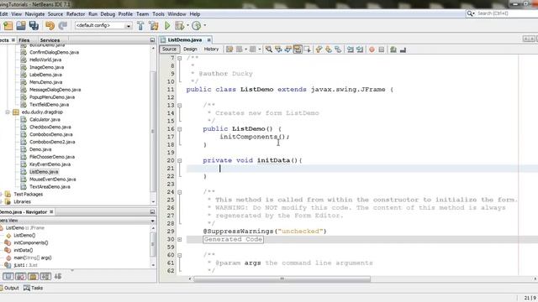Viewport: 538px width, 302px height.
Task: Click the Stop Macro Recording icon
Action: click(x=381, y=49)
